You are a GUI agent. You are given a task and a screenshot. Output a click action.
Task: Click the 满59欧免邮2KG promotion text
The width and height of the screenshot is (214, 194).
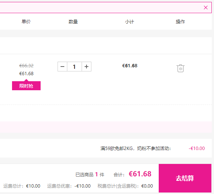pos(135,148)
